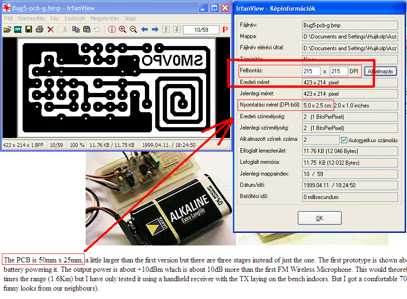Click the second DPI resolution field

point(339,71)
